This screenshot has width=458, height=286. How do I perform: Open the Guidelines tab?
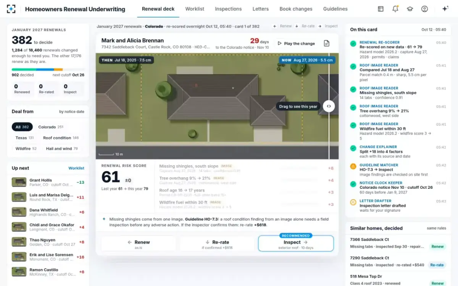click(335, 9)
